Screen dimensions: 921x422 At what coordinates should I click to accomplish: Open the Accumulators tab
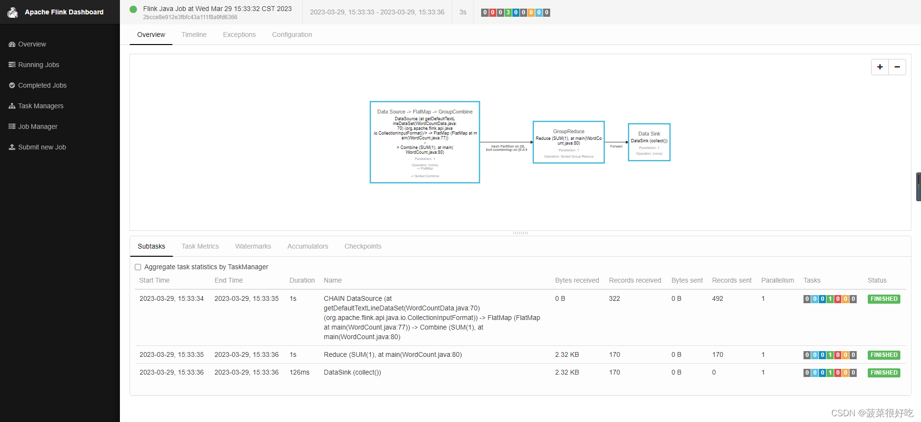click(x=308, y=246)
